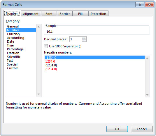156x136 pixels.
Task: Go to the Border tab
Action: click(64, 14)
